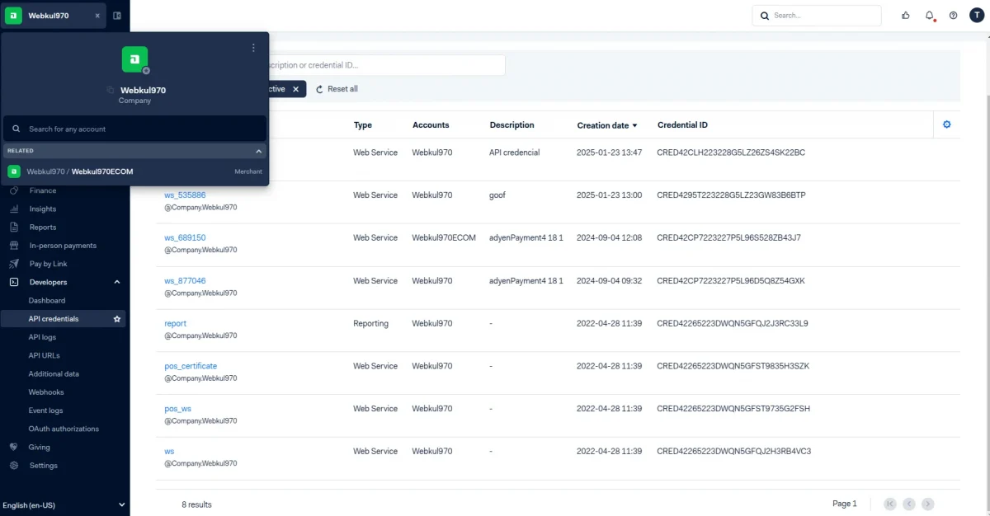Open the ws_689150 credential
The image size is (990, 516).
point(185,237)
